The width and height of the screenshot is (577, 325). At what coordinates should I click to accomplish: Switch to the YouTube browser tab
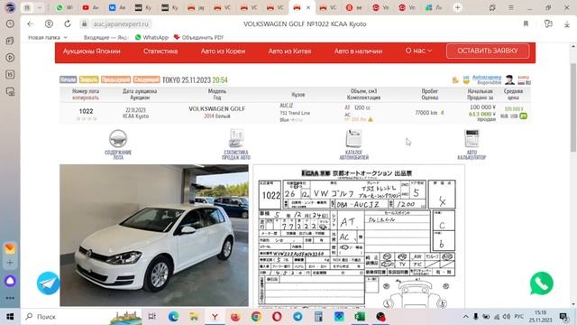click(90, 7)
